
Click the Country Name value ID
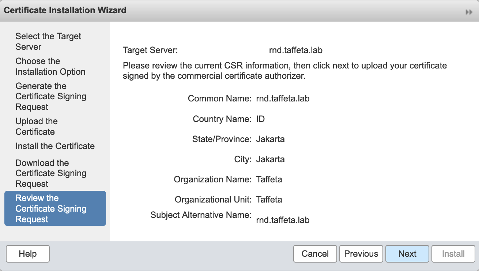pyautogui.click(x=260, y=119)
